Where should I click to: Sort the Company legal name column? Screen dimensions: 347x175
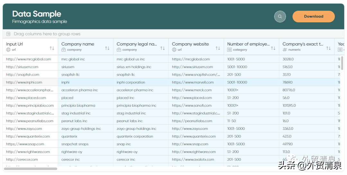[x=163, y=48]
